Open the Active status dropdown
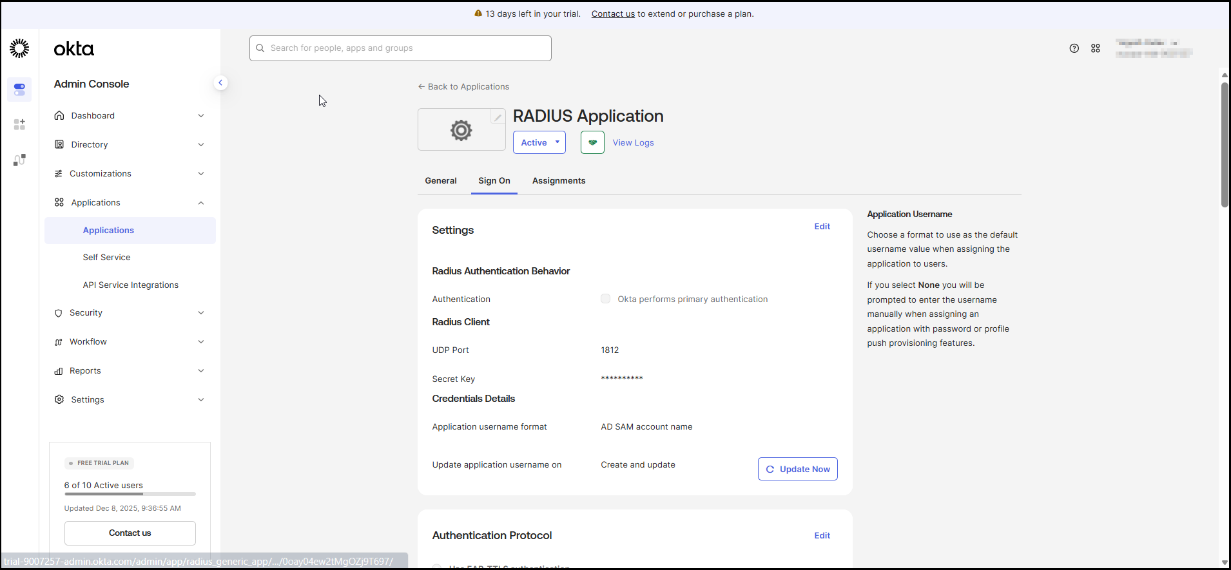This screenshot has width=1231, height=570. (x=539, y=142)
